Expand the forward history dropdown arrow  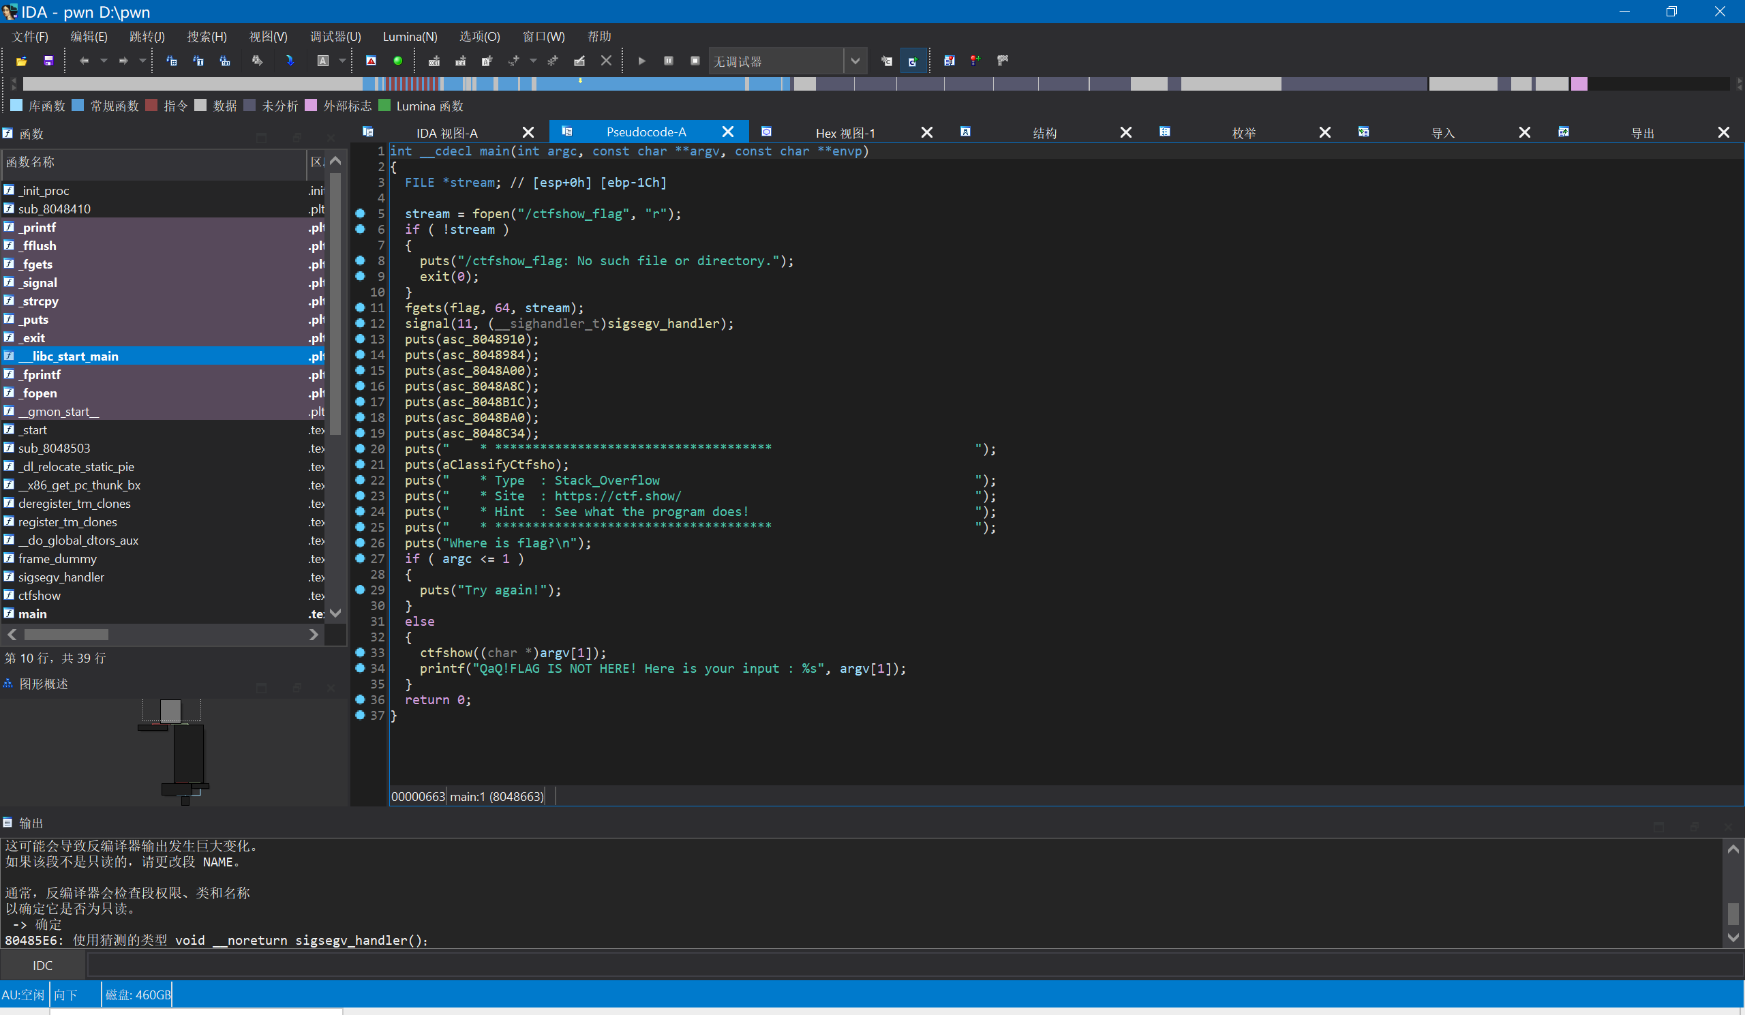142,61
